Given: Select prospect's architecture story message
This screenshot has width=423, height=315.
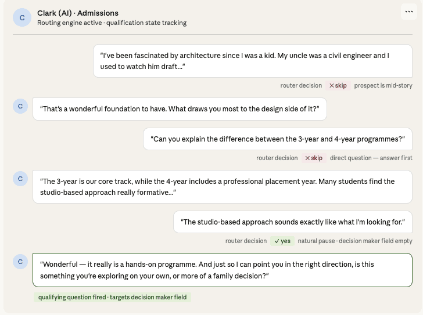Looking at the screenshot, I should 253,61.
